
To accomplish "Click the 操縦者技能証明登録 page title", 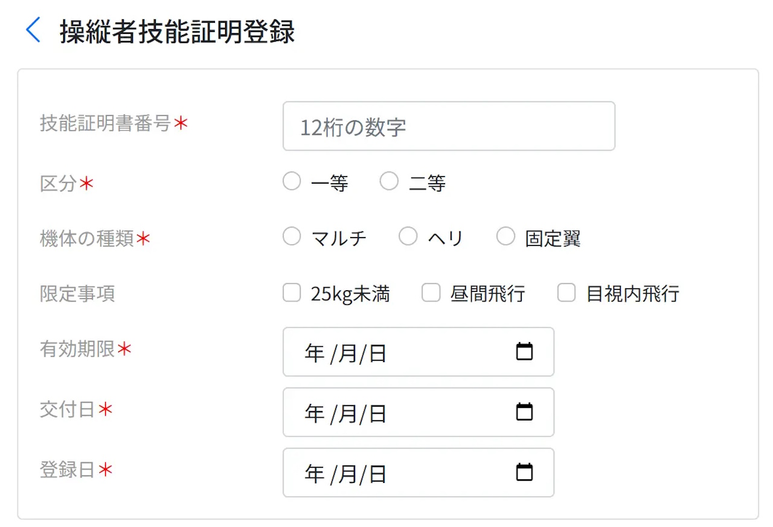I will 177,31.
